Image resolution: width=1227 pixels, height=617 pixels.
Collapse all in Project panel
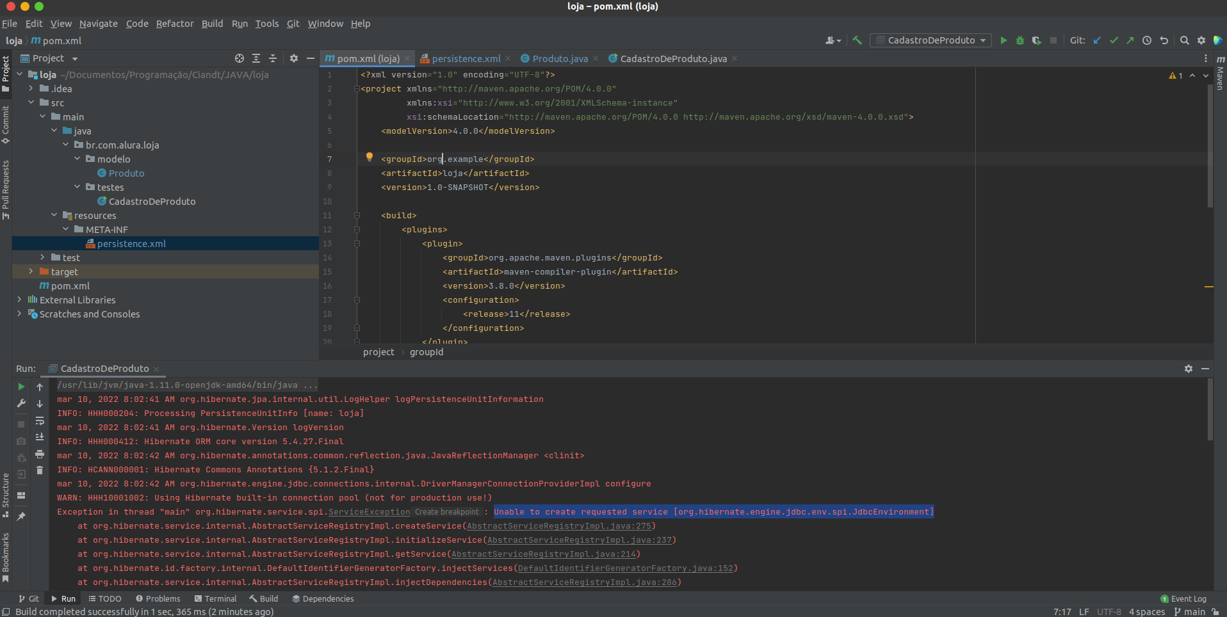pos(273,58)
